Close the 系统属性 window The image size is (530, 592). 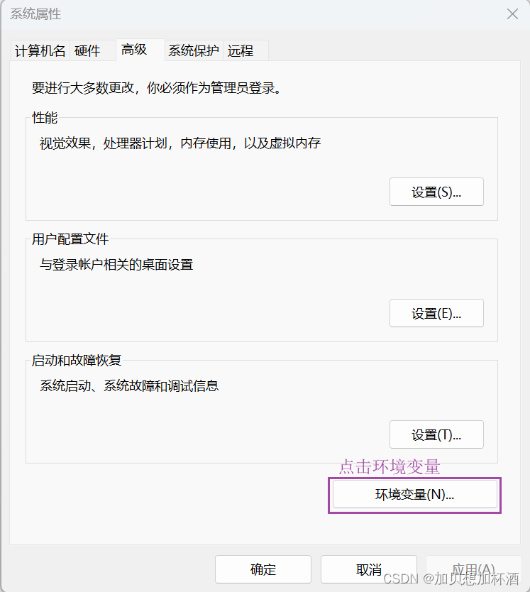(512, 13)
